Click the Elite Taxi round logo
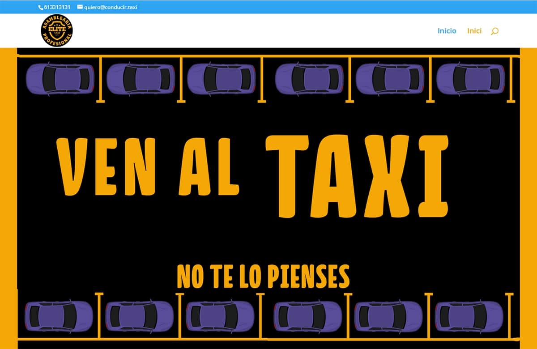This screenshot has width=537, height=349. (x=57, y=31)
